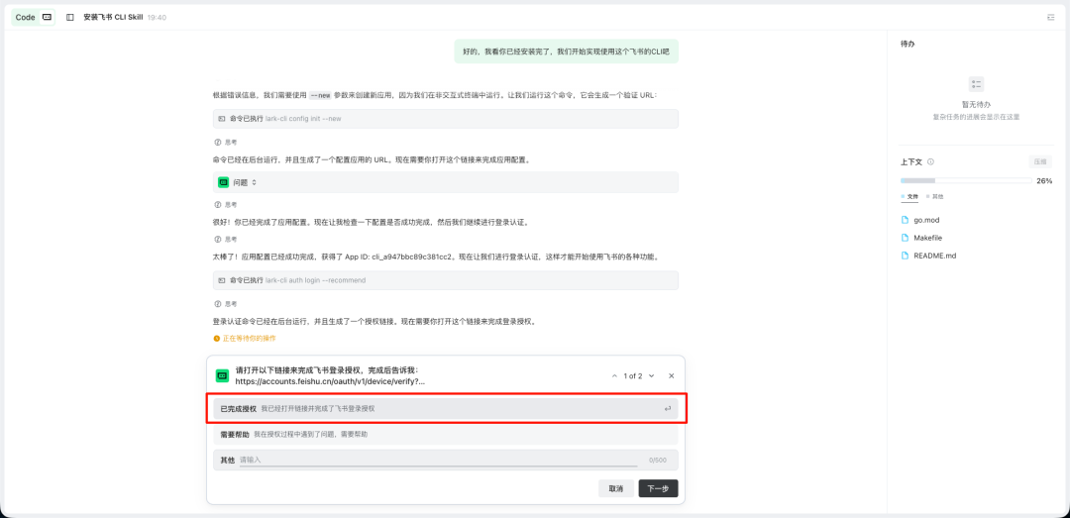Click the Code mode chat icon
This screenshot has width=1070, height=518.
(47, 17)
